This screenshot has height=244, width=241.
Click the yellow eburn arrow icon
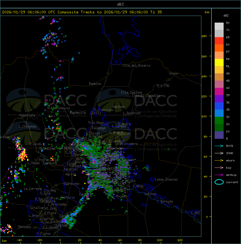219,161
